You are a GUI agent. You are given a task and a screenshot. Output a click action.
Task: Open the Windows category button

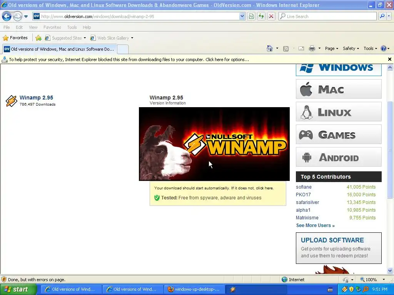coord(339,70)
